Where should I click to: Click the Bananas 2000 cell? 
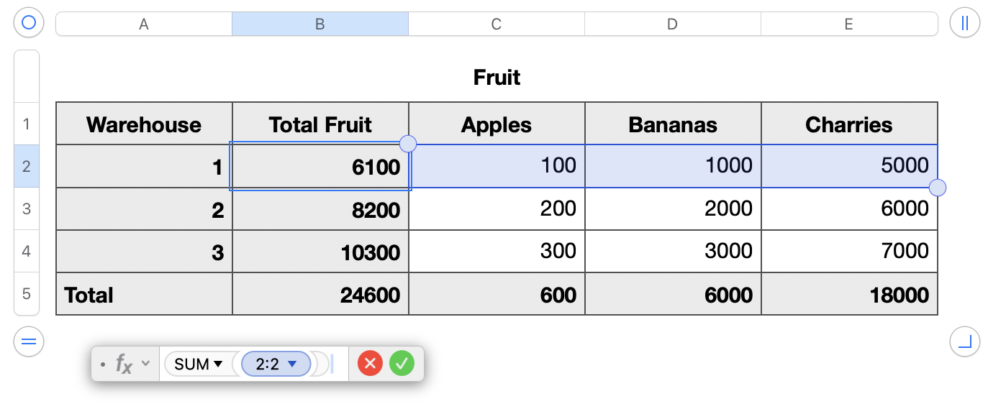coord(673,209)
